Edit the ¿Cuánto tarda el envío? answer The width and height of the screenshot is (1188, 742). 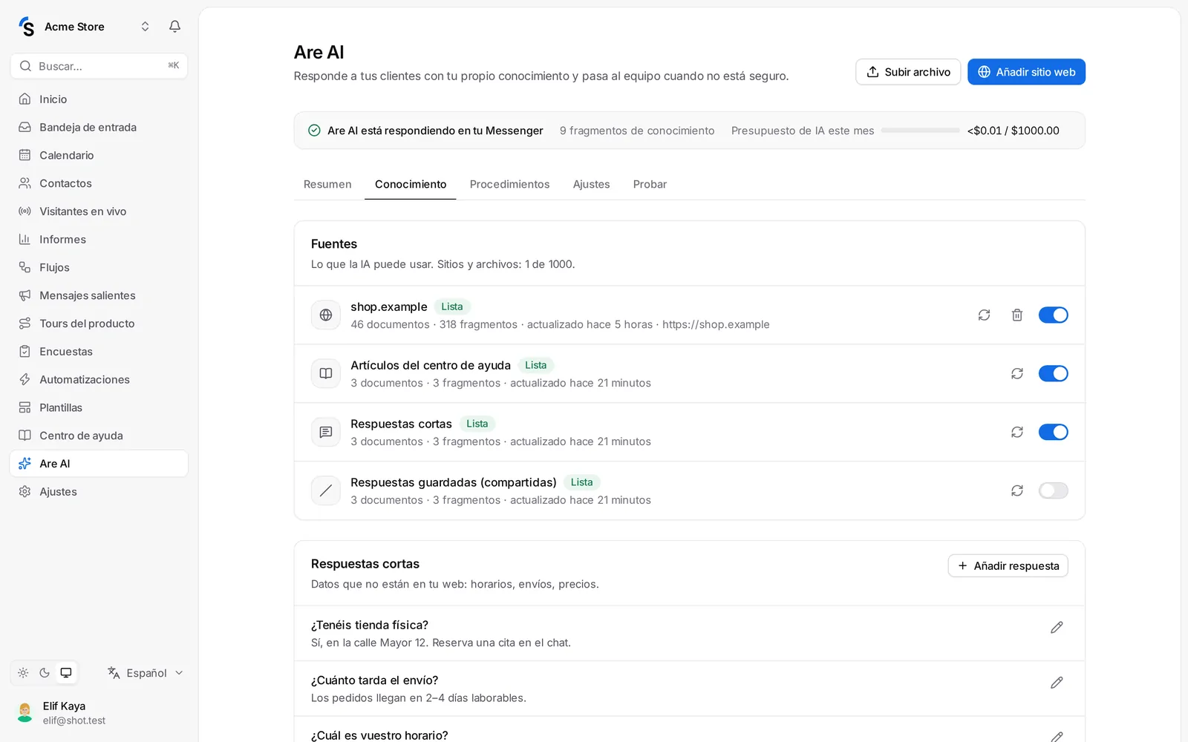[1057, 683]
